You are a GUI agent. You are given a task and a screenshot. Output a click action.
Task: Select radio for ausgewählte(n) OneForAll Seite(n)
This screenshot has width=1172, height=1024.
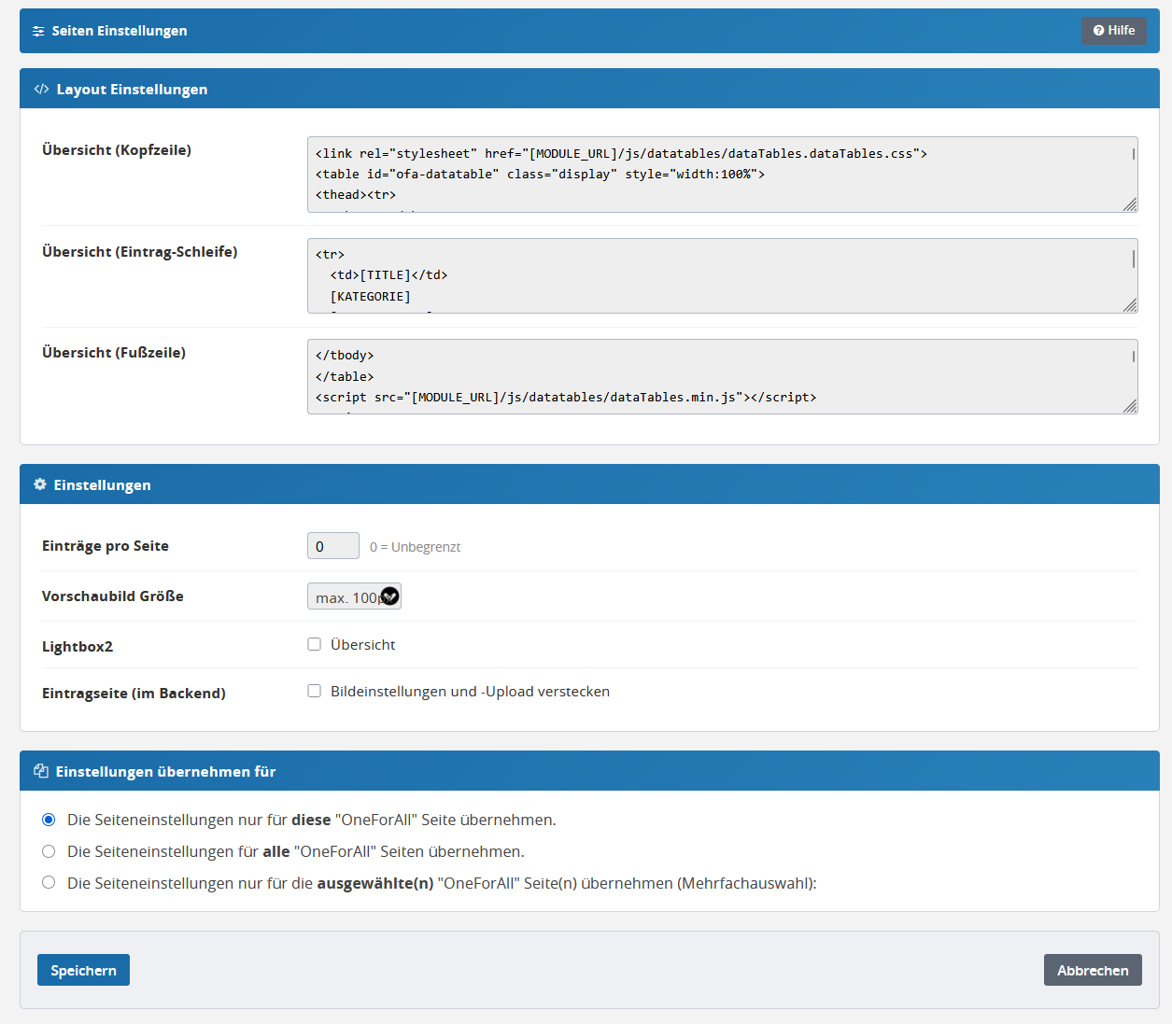49,882
